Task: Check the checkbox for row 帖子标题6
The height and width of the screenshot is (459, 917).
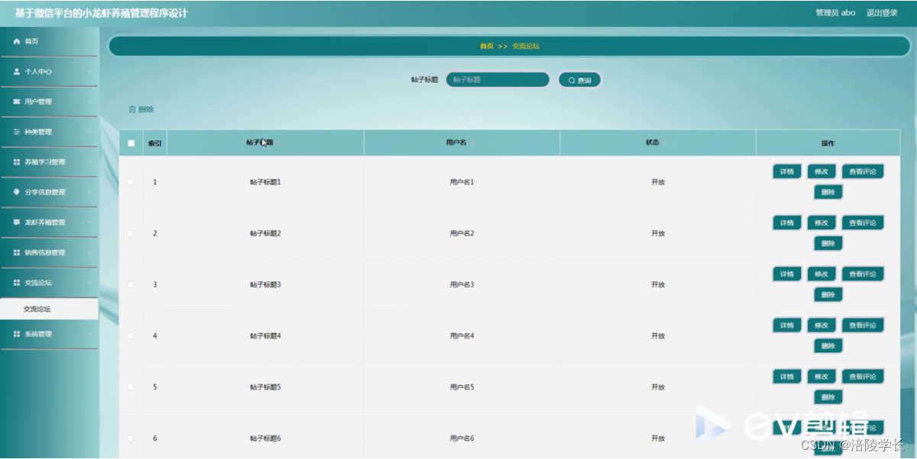Action: pyautogui.click(x=131, y=438)
